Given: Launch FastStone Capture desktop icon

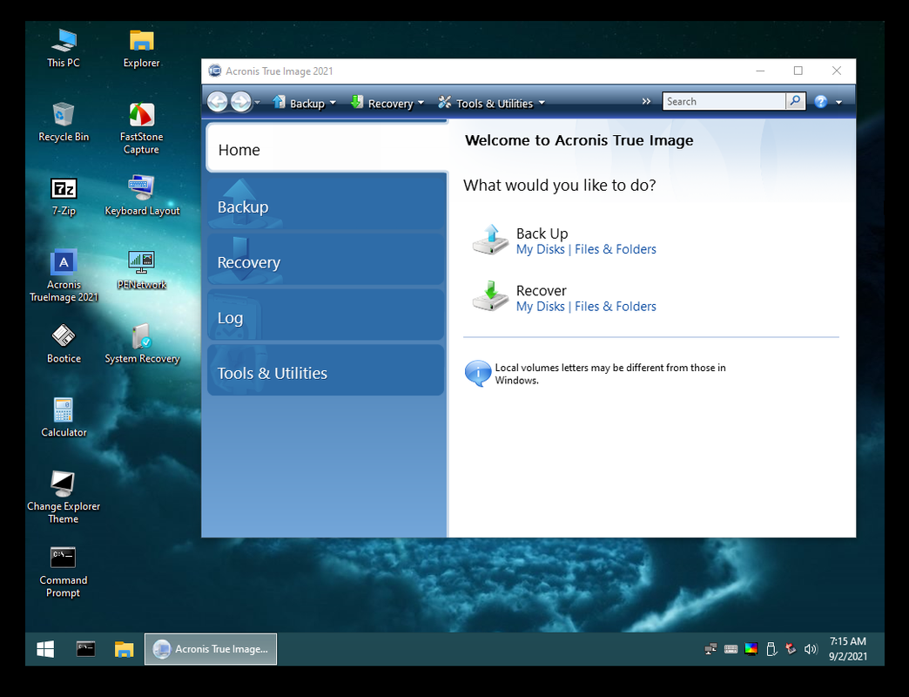Looking at the screenshot, I should pyautogui.click(x=141, y=128).
